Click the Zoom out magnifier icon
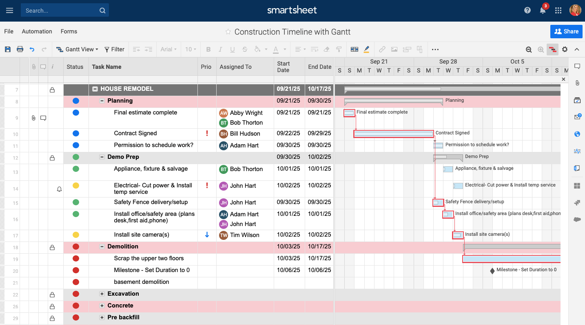The image size is (585, 325). (529, 49)
